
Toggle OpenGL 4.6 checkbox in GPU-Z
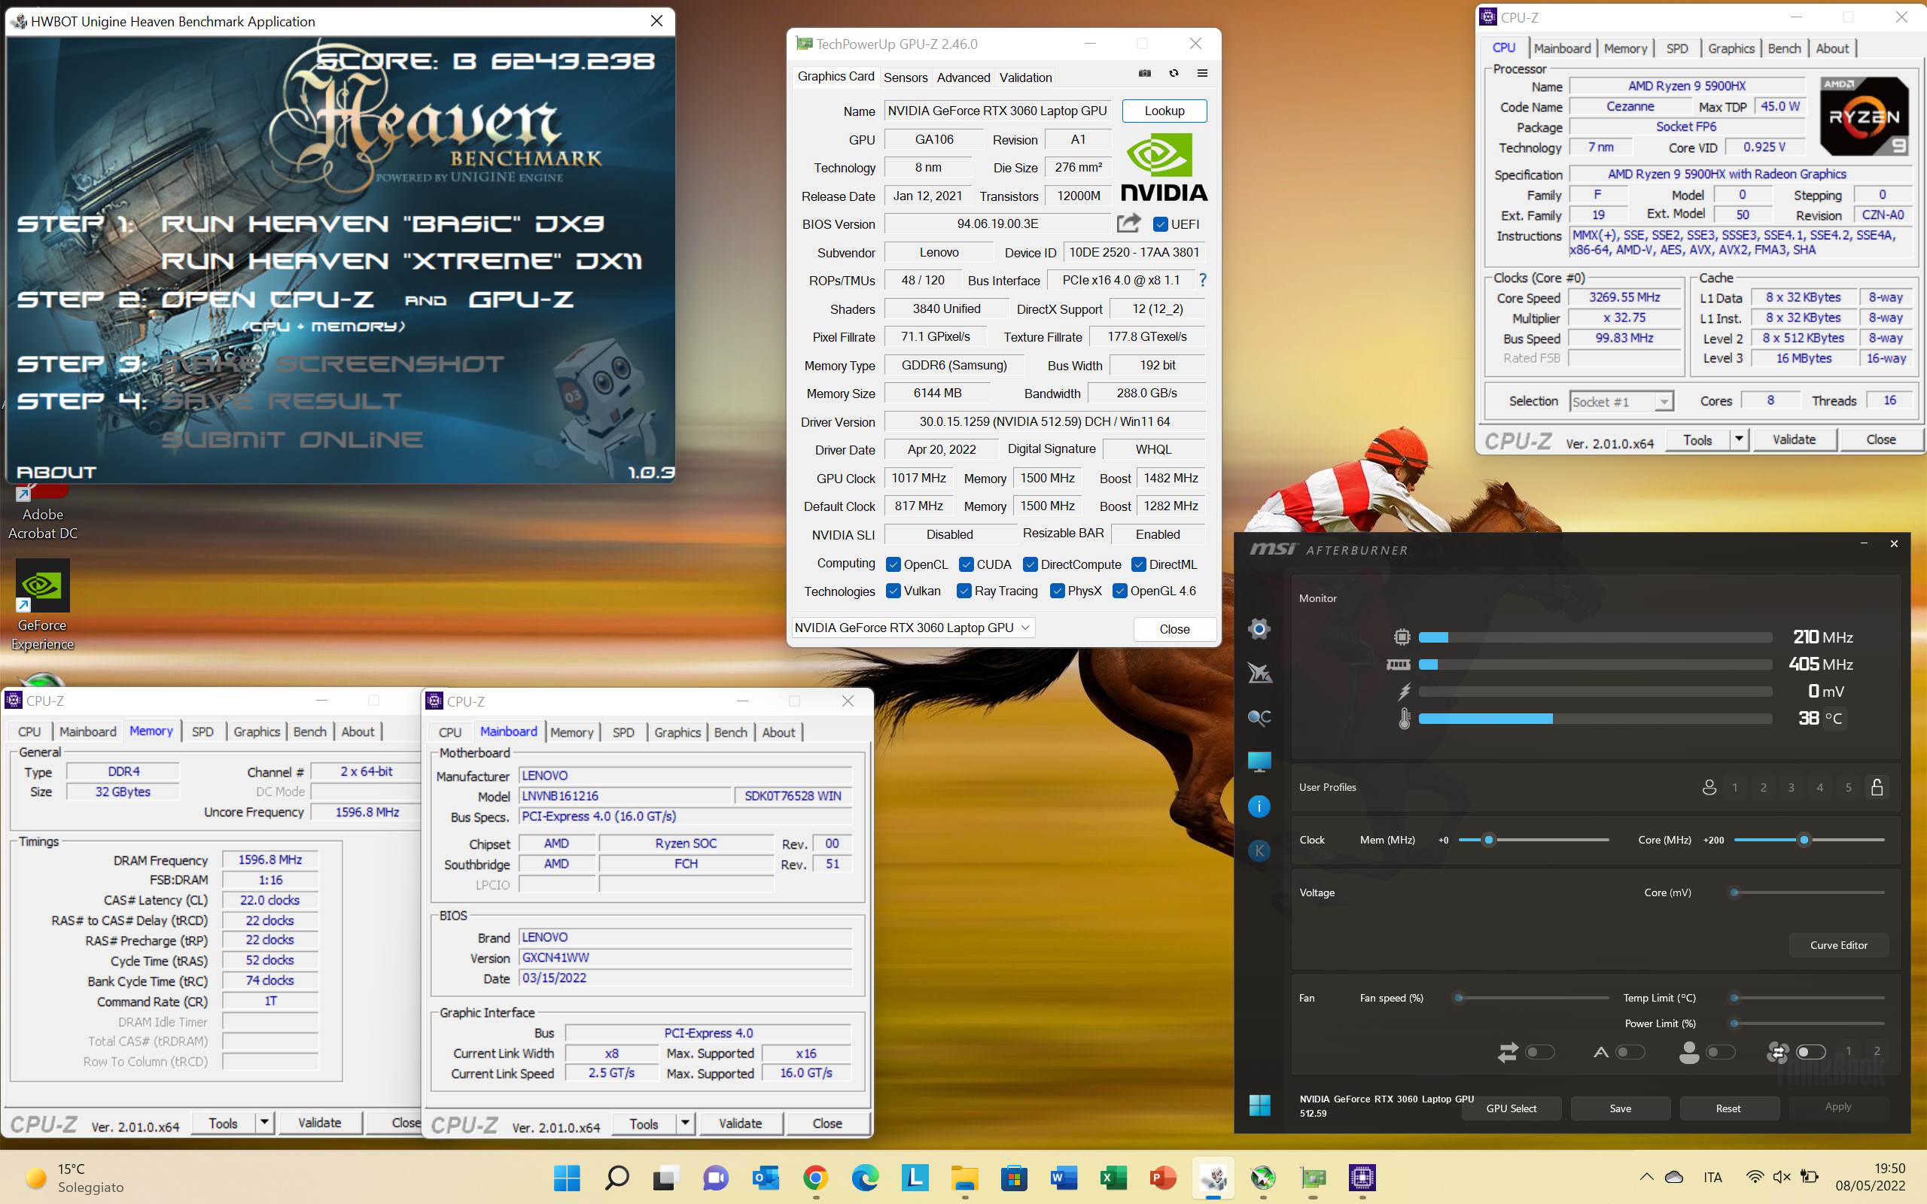pyautogui.click(x=1119, y=591)
